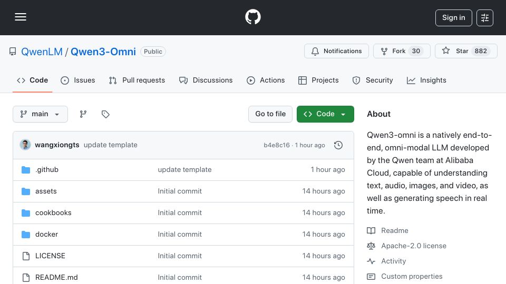The height and width of the screenshot is (284, 506).
Task: Open the wangxiongts author link
Action: click(57, 145)
